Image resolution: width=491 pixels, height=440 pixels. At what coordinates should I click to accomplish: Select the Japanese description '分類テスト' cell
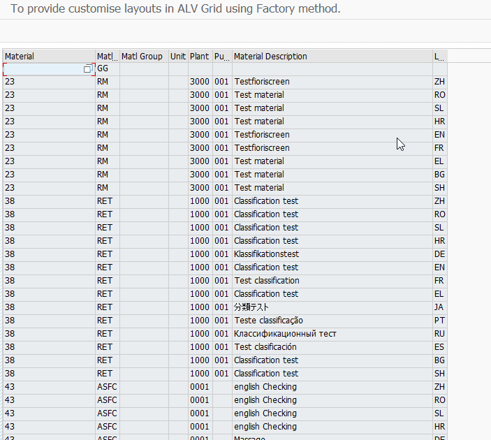click(x=332, y=307)
